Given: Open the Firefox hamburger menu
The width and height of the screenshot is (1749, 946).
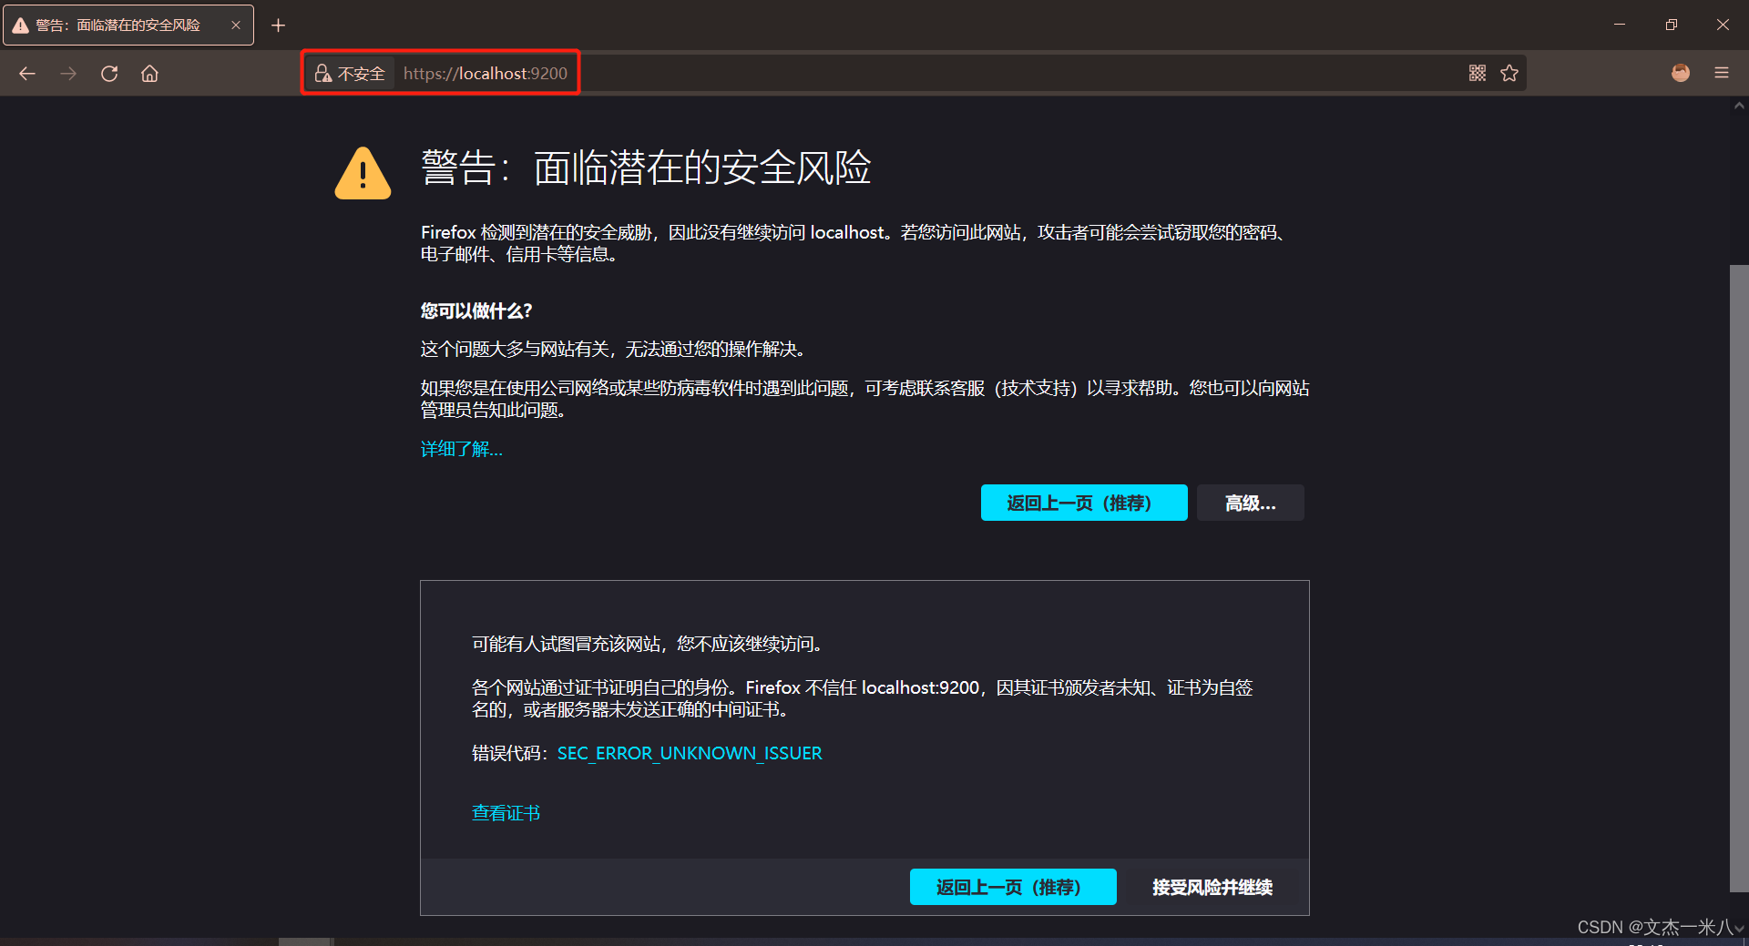Looking at the screenshot, I should coord(1722,73).
